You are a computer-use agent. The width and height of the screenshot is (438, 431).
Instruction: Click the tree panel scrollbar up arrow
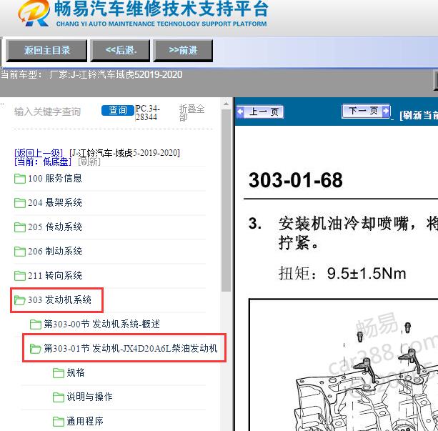226,104
